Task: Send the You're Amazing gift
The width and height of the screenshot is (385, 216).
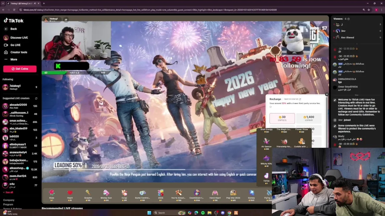Action: [179, 195]
